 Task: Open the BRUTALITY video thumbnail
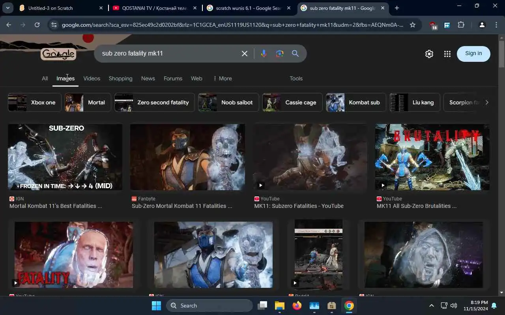pyautogui.click(x=432, y=157)
